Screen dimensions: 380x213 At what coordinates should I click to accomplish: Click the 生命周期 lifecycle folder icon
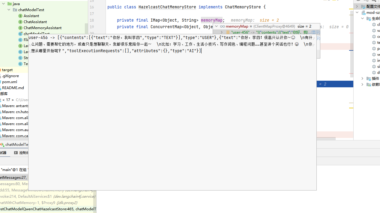coord(369,19)
